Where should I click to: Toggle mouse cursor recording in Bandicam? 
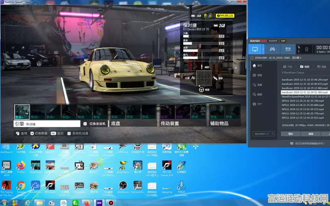coord(298,47)
